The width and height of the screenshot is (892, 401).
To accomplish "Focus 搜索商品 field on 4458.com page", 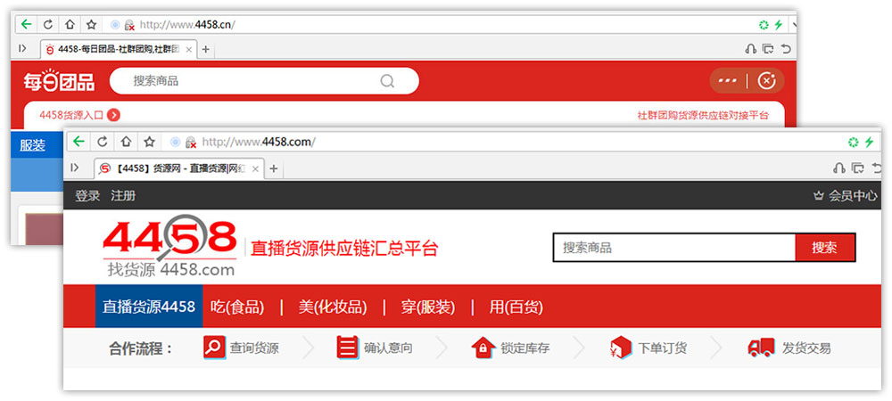I will (674, 248).
